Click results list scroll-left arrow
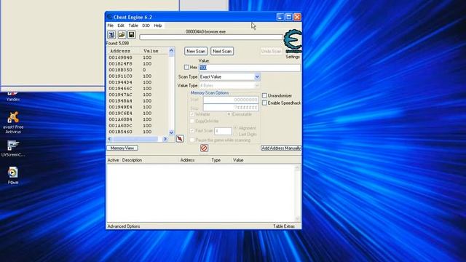The height and width of the screenshot is (262, 466). [x=110, y=139]
